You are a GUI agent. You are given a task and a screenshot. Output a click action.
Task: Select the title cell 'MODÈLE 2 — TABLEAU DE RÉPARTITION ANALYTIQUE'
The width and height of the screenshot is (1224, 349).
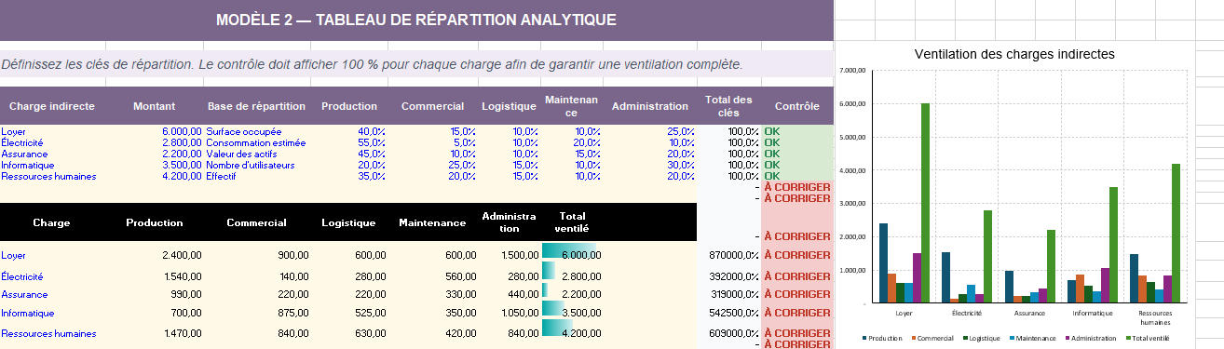pyautogui.click(x=415, y=20)
